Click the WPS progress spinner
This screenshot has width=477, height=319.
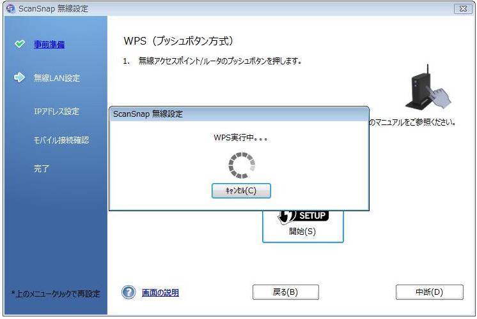coord(241,165)
